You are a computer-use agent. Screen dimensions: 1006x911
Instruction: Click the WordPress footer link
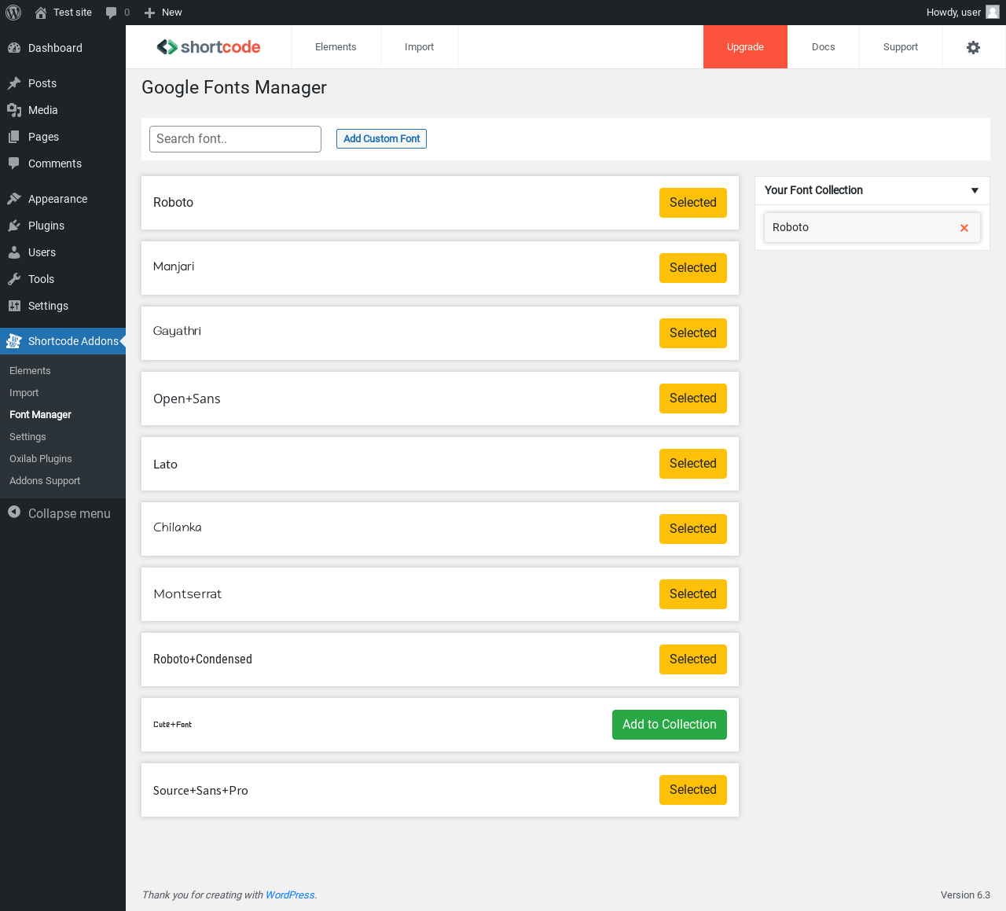tap(290, 895)
